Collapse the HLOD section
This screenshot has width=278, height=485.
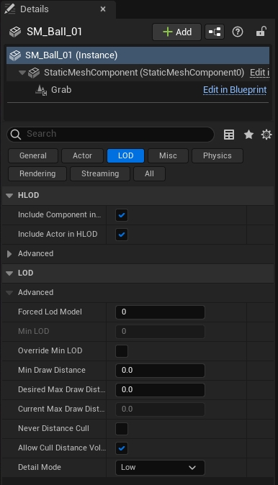point(9,196)
